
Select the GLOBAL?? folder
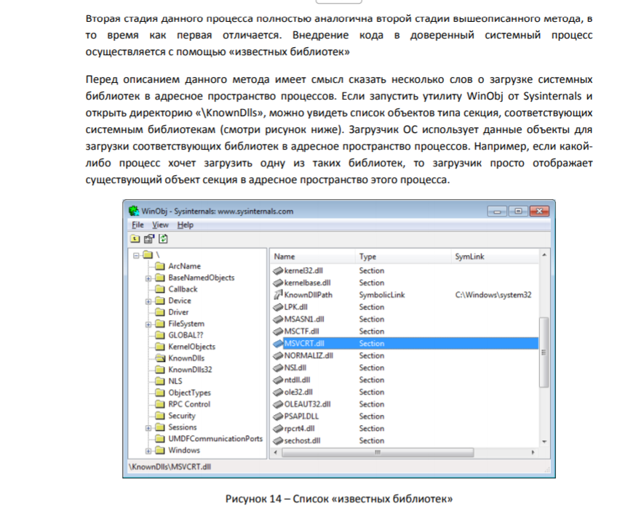pos(186,335)
